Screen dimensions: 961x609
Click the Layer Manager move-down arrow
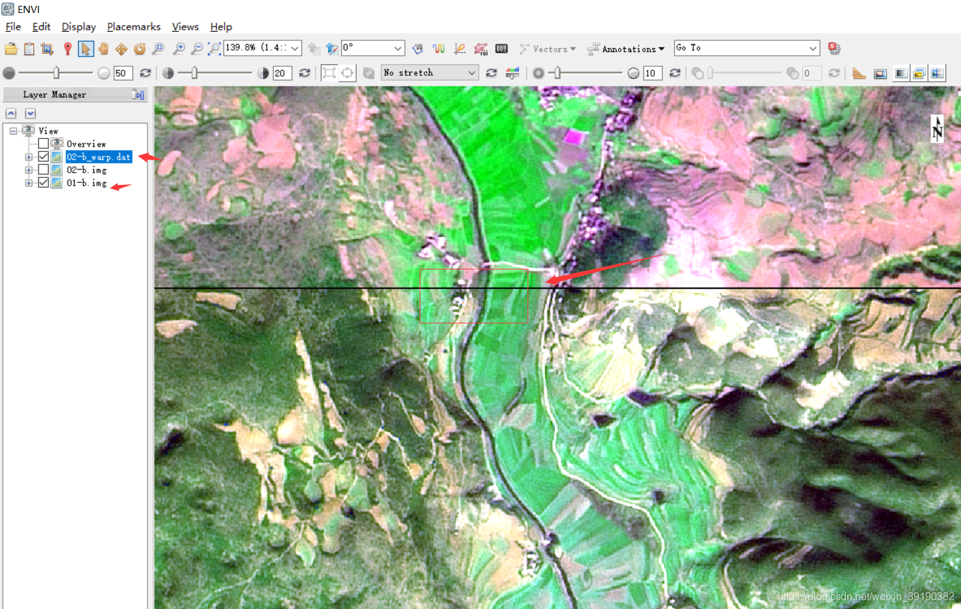[31, 114]
